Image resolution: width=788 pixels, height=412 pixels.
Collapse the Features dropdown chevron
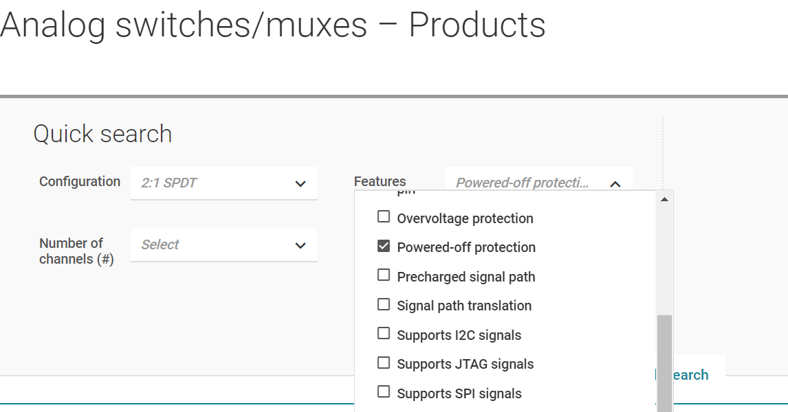(x=615, y=183)
